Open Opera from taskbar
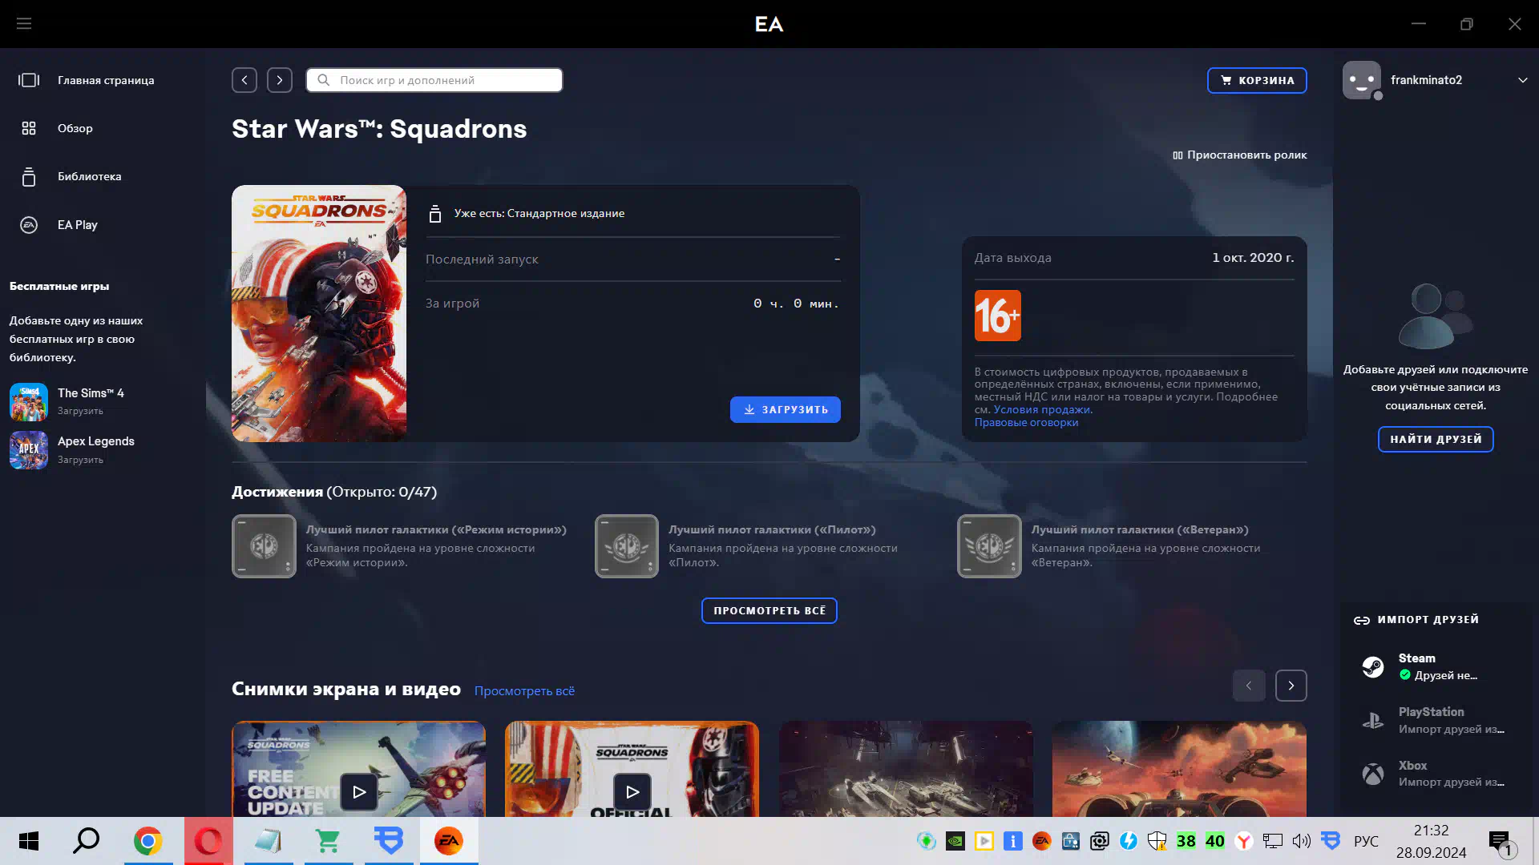1539x865 pixels. (x=208, y=841)
